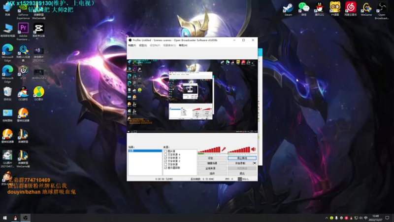Click the 插件 plugins button
Viewport: 394px width, 222px height.
tap(212, 174)
